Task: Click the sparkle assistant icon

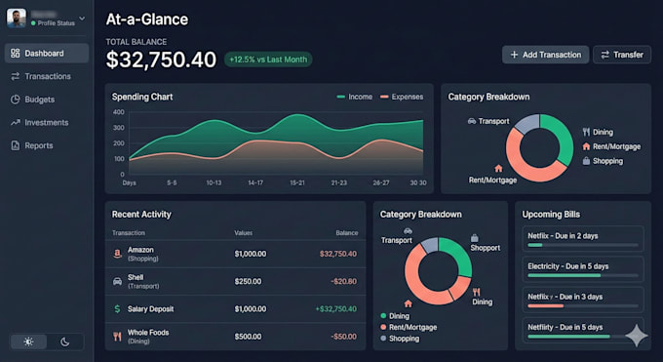Action: point(637,336)
